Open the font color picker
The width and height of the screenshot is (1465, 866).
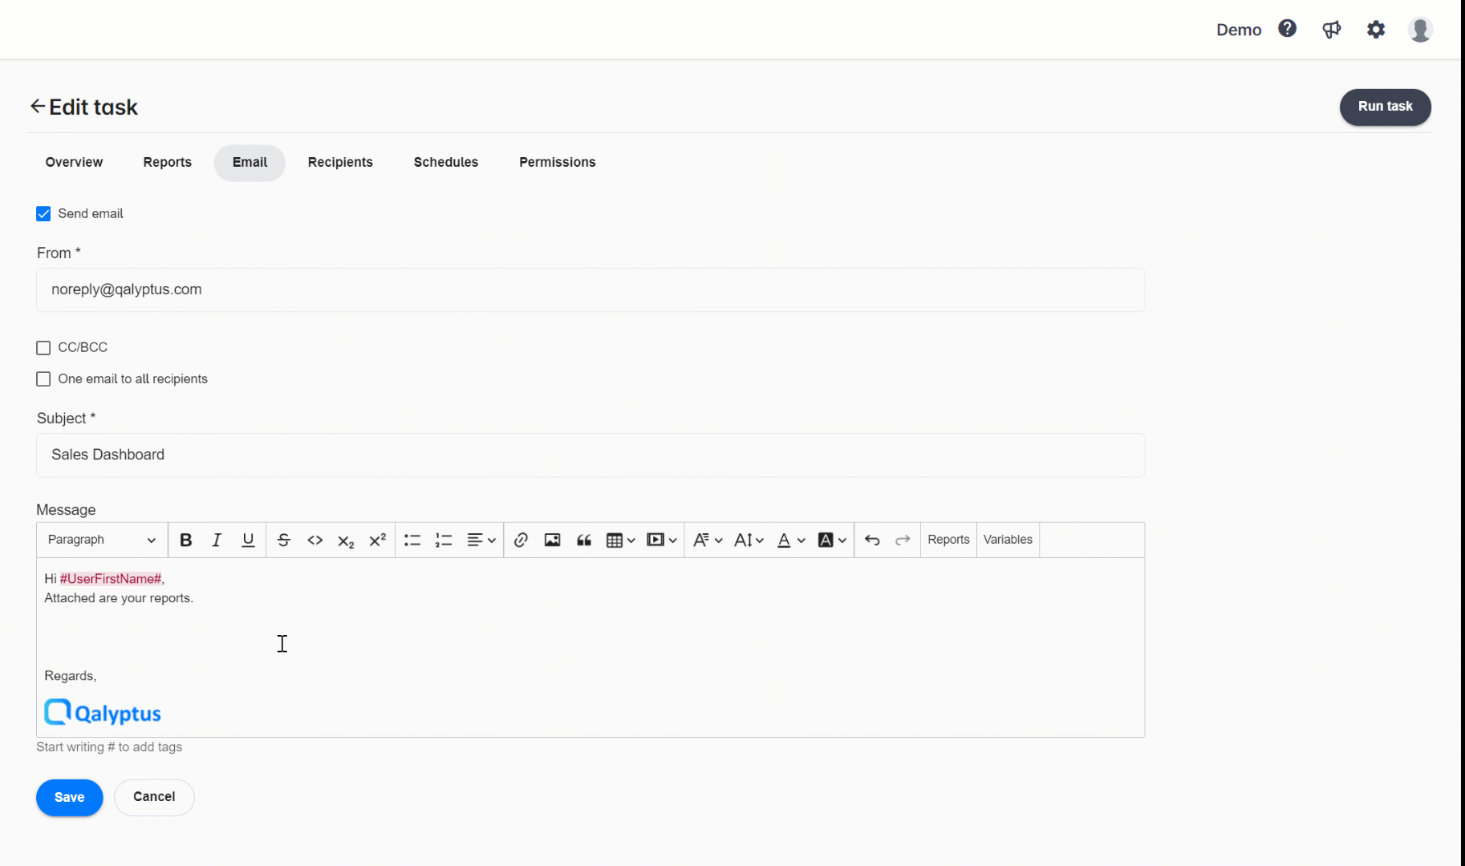790,540
